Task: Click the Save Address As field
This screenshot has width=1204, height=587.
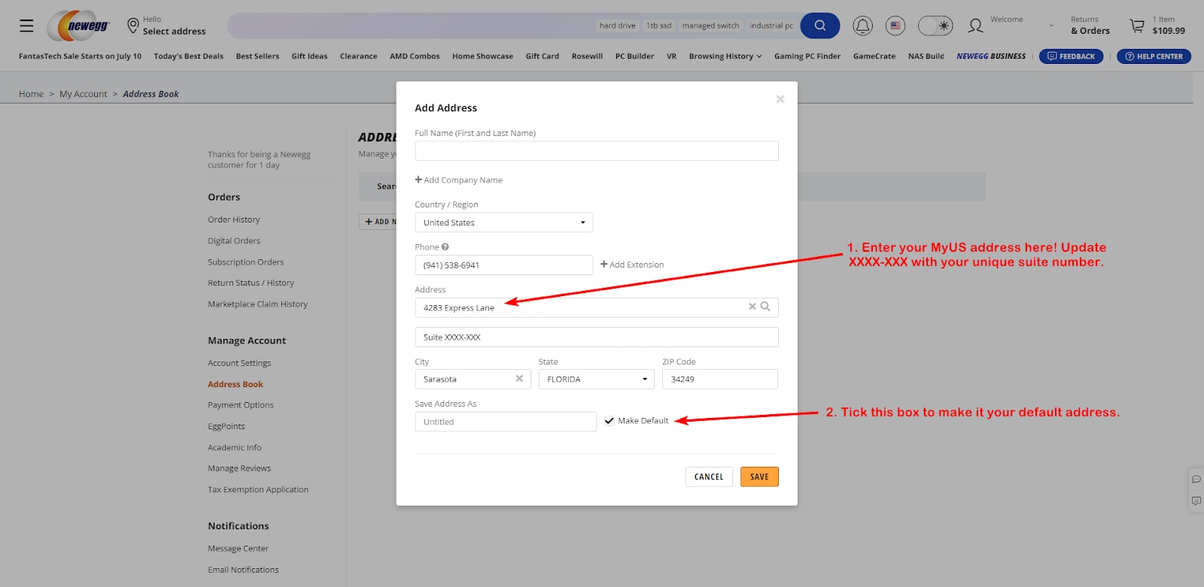Action: [x=506, y=422]
